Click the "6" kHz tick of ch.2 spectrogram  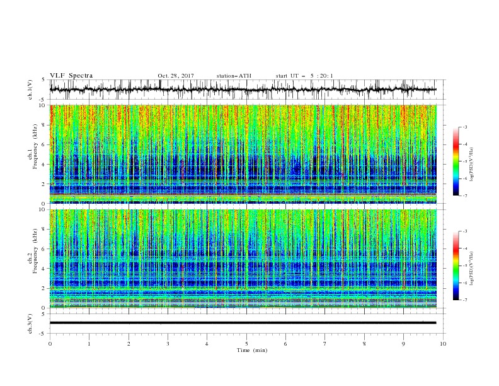click(x=44, y=249)
